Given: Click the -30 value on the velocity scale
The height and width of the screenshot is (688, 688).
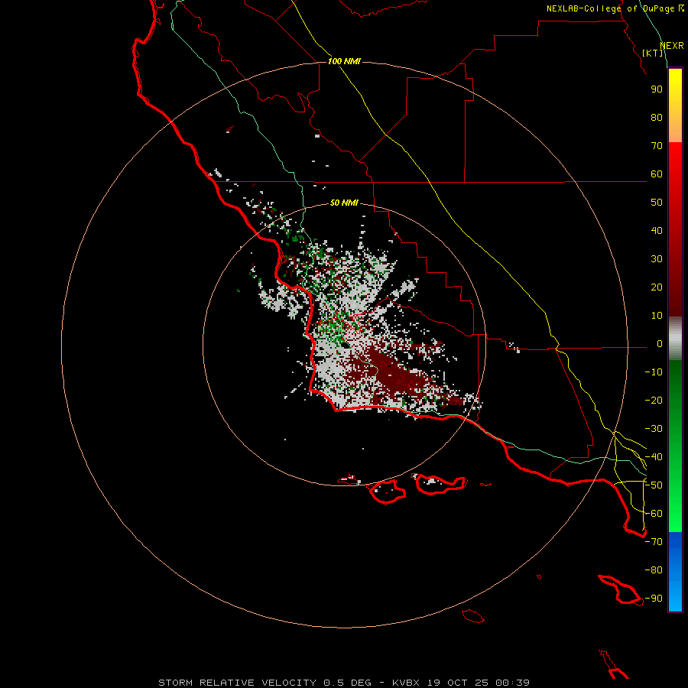Looking at the screenshot, I should coord(654,429).
